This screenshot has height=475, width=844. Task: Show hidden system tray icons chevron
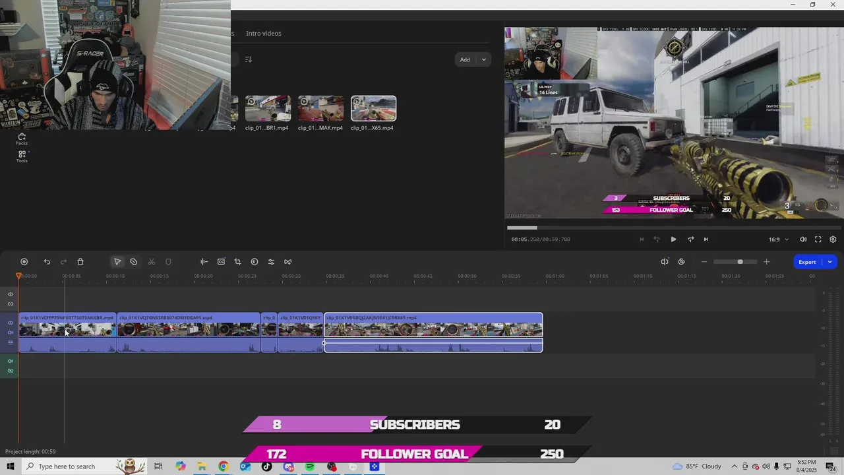735,466
